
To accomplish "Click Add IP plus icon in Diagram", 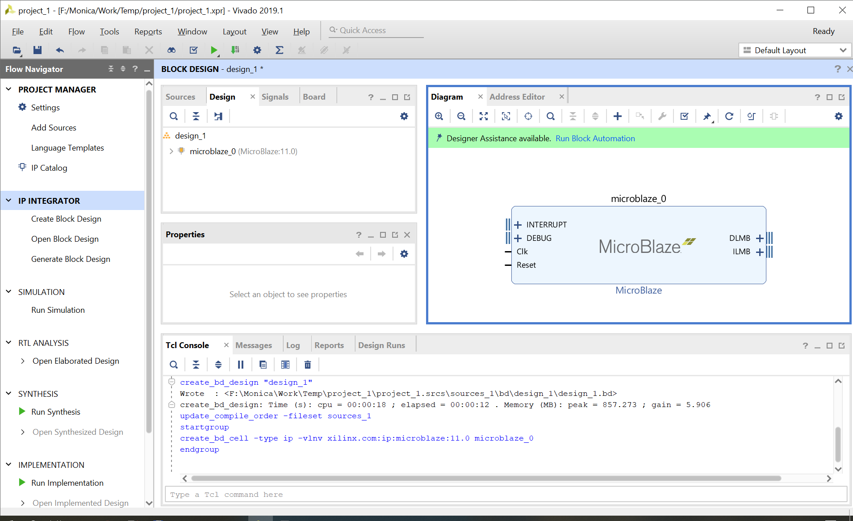I will [618, 116].
